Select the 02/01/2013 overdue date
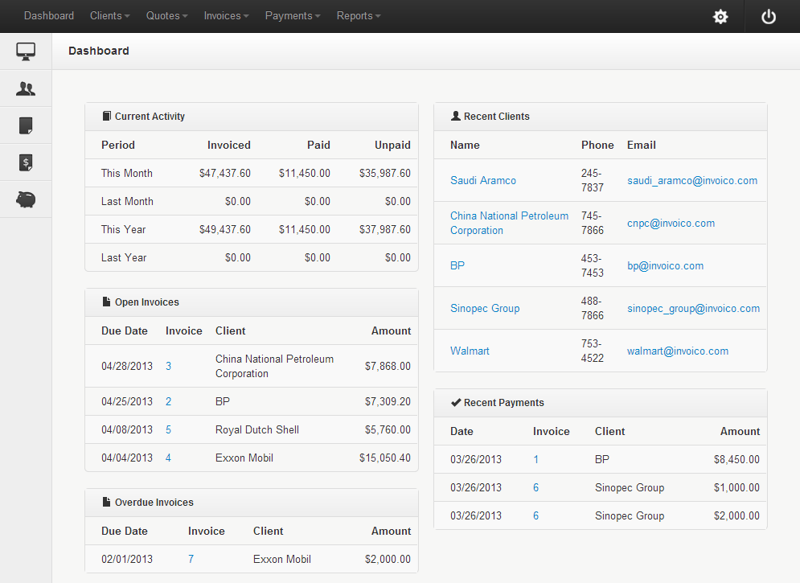The width and height of the screenshot is (800, 583). tap(127, 559)
